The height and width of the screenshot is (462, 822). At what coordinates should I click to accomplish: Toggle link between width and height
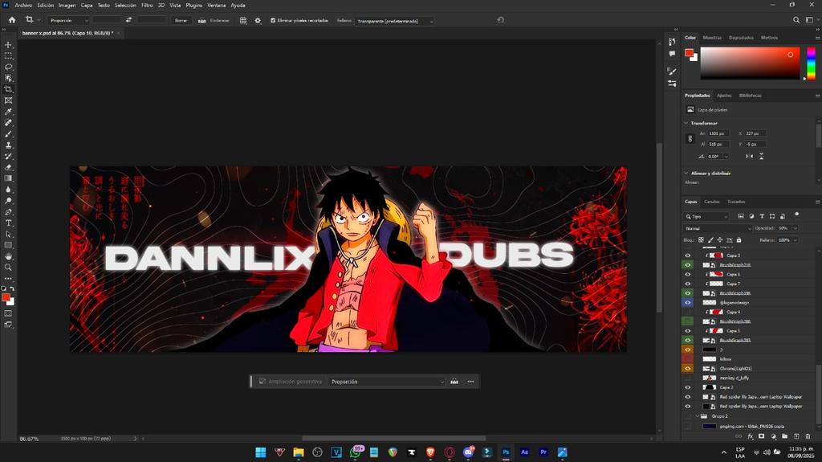click(x=690, y=138)
